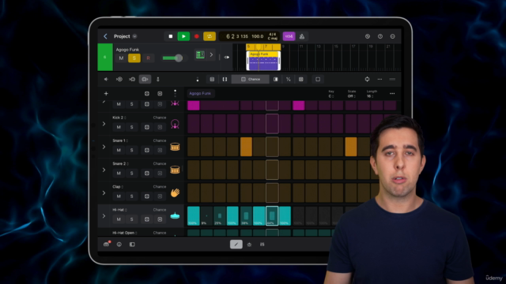Toggle the purple count-in button
The width and height of the screenshot is (506, 284).
pyautogui.click(x=289, y=36)
